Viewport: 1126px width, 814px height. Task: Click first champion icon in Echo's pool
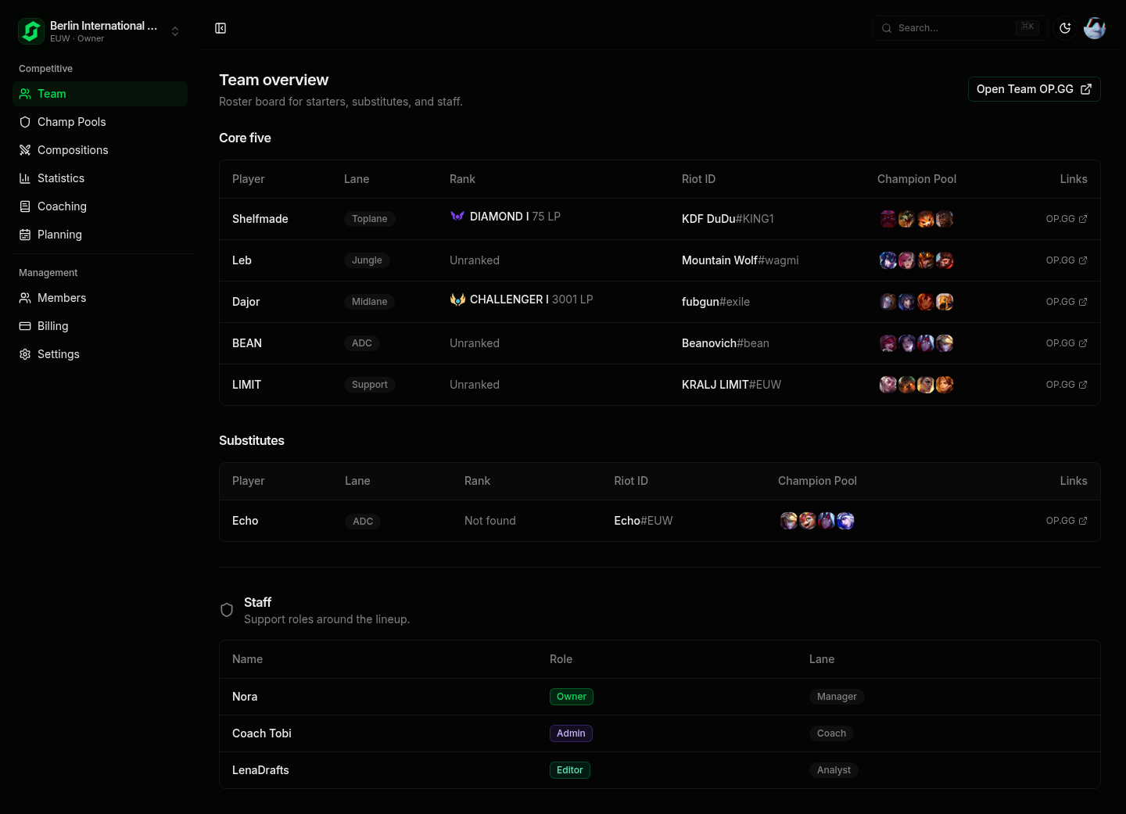[x=789, y=521]
